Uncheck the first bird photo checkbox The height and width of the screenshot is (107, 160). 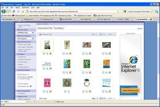click(x=44, y=53)
